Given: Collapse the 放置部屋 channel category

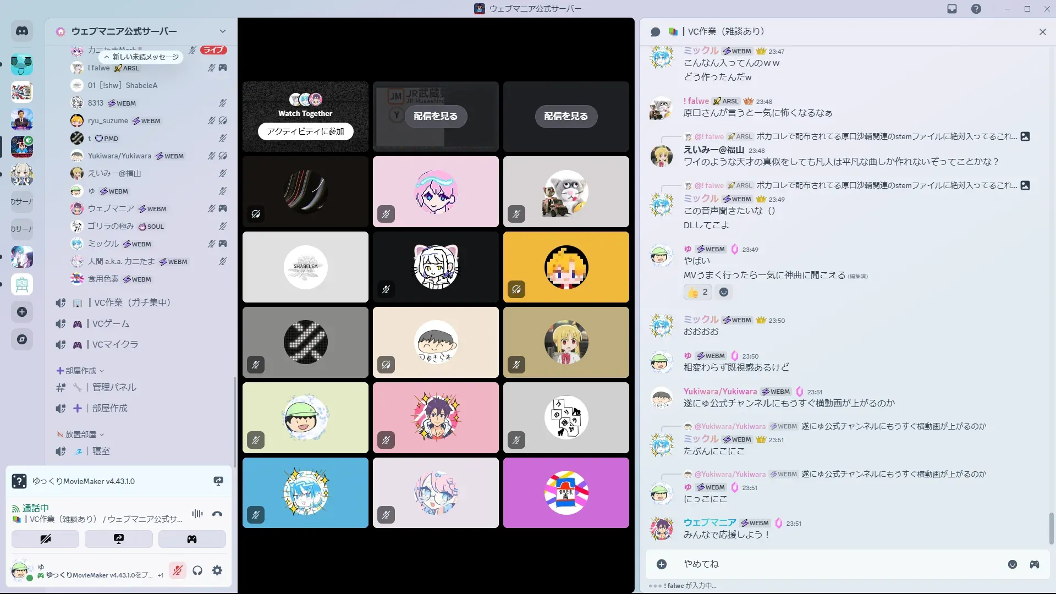Looking at the screenshot, I should 80,435.
